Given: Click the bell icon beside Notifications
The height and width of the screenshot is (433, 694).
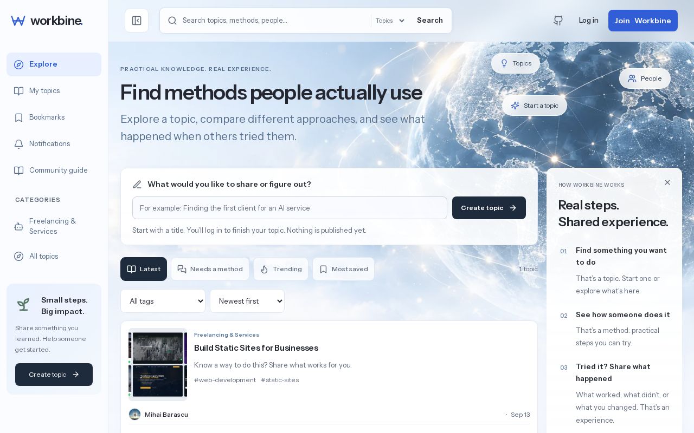Looking at the screenshot, I should click(18, 144).
